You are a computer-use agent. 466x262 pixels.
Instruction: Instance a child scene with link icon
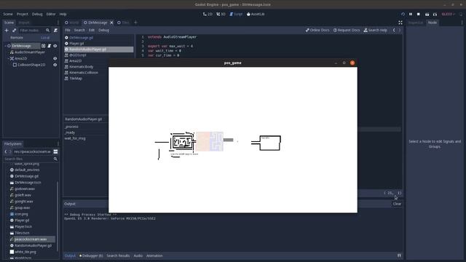click(14, 31)
